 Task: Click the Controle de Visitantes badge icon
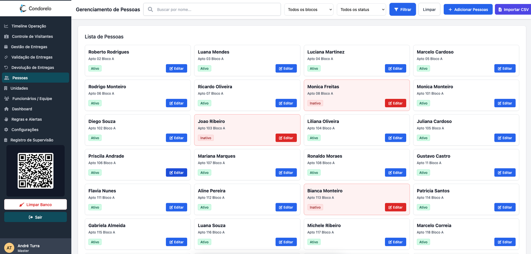(x=6, y=37)
